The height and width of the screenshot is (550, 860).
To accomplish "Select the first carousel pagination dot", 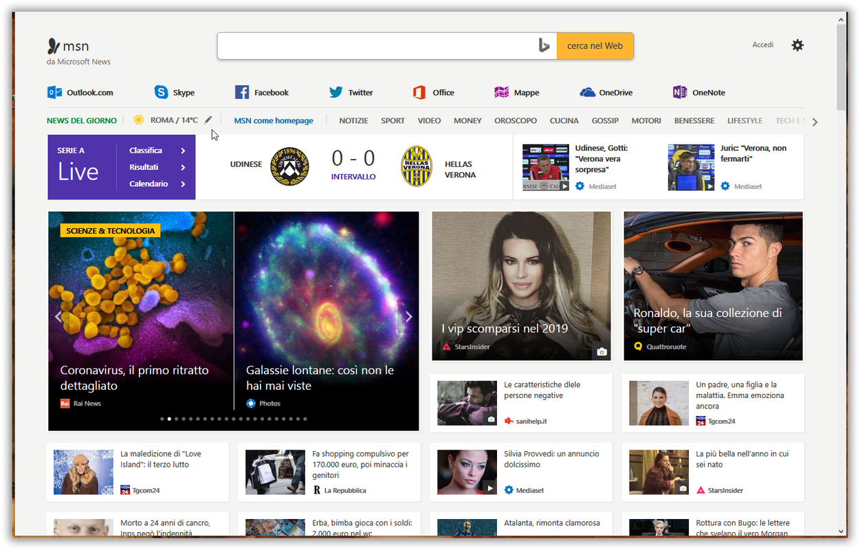I will coord(162,419).
